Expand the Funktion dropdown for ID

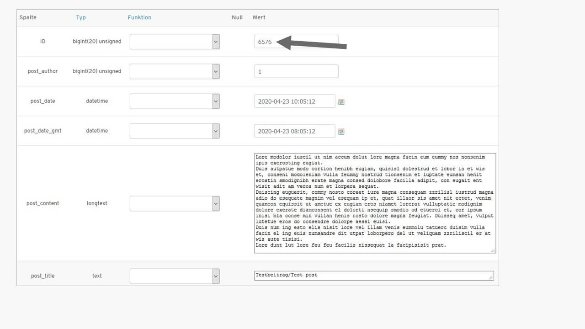click(175, 42)
